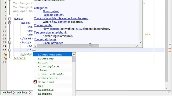Select autocomplete attribute suggestion

[x=53, y=66]
